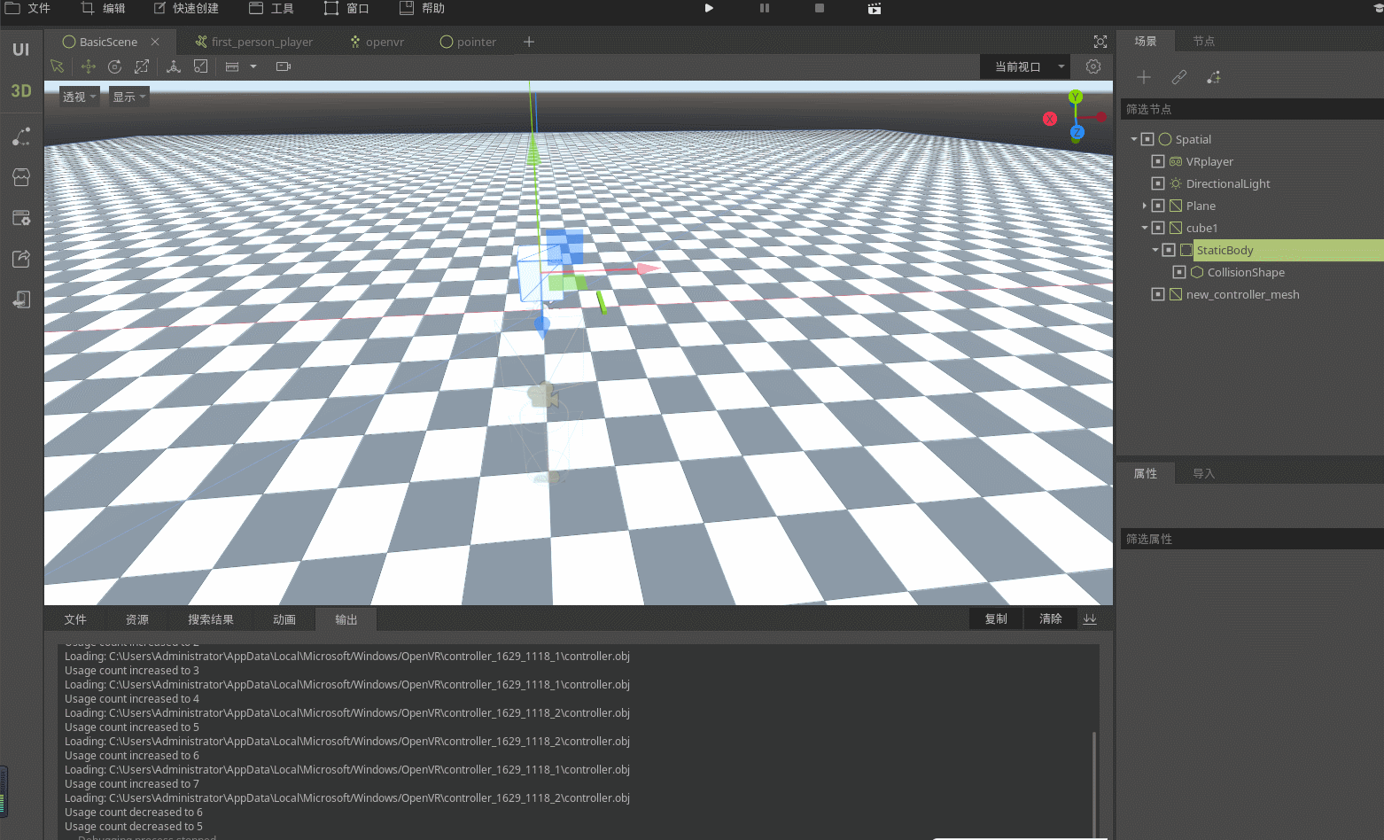Open the asset store sidebar icon

pos(21,177)
